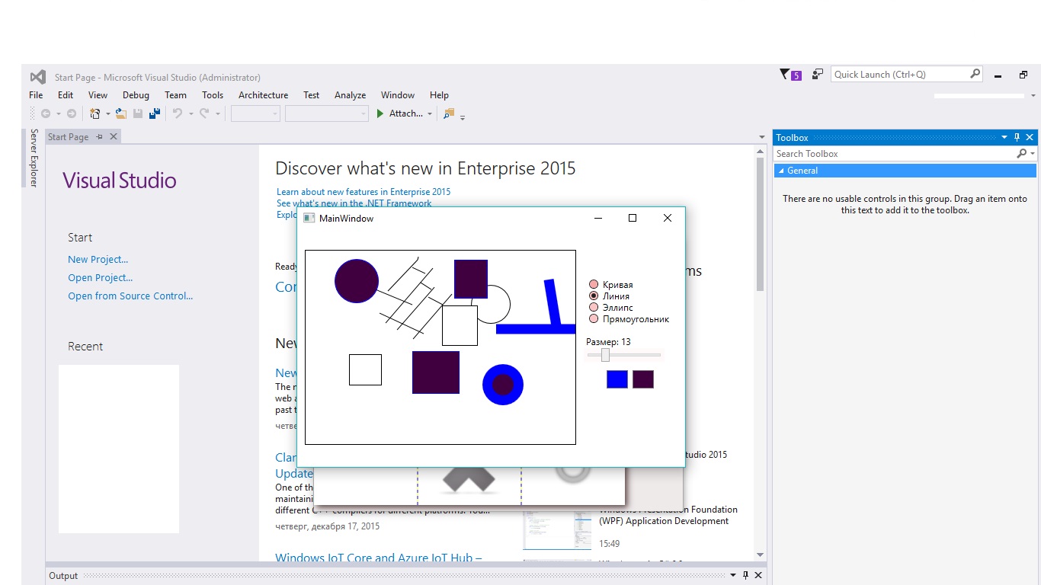Close the Start Page tab

(114, 137)
